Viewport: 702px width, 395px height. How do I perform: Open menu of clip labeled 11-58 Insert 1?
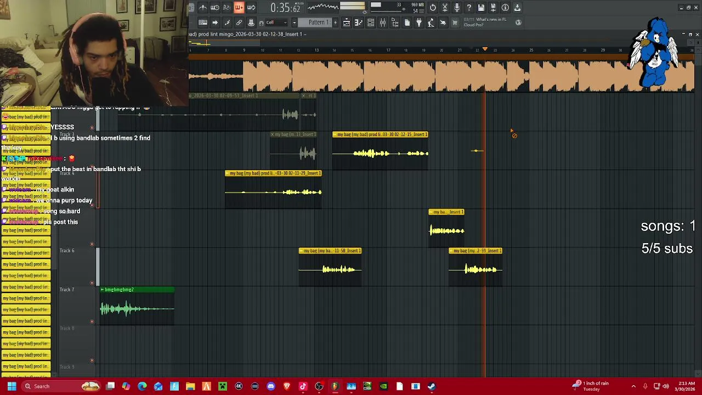302,251
